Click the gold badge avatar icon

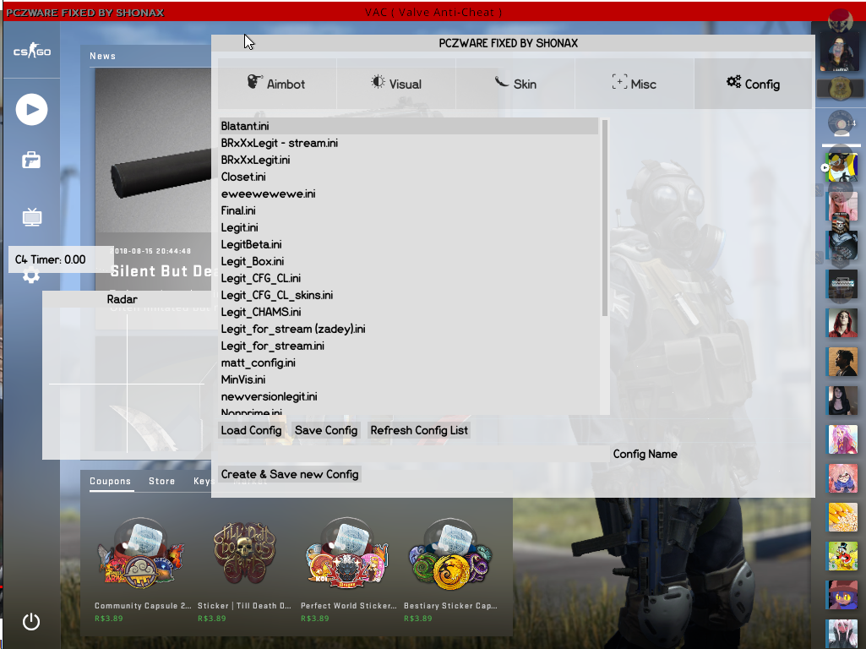[x=841, y=88]
